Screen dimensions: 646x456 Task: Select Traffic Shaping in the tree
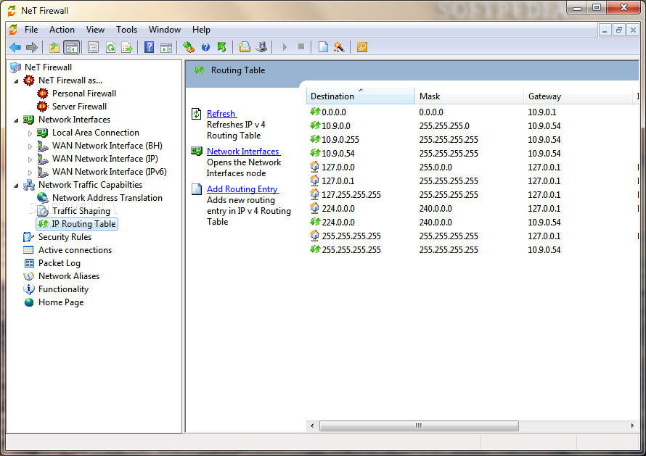(81, 211)
